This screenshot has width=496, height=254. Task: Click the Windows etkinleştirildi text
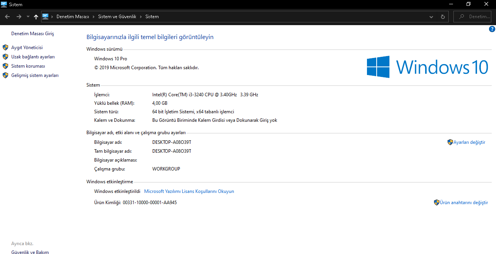tap(117, 191)
